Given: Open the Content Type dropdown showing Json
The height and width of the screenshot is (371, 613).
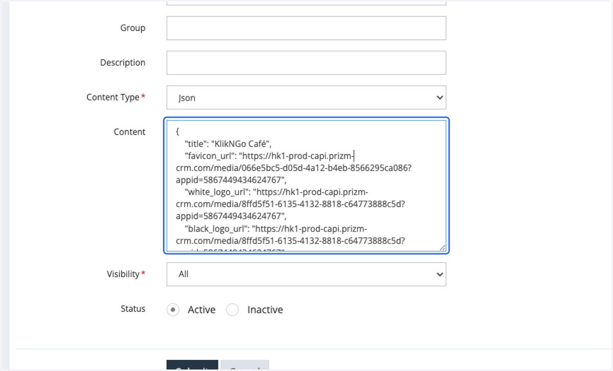Looking at the screenshot, I should coord(306,97).
